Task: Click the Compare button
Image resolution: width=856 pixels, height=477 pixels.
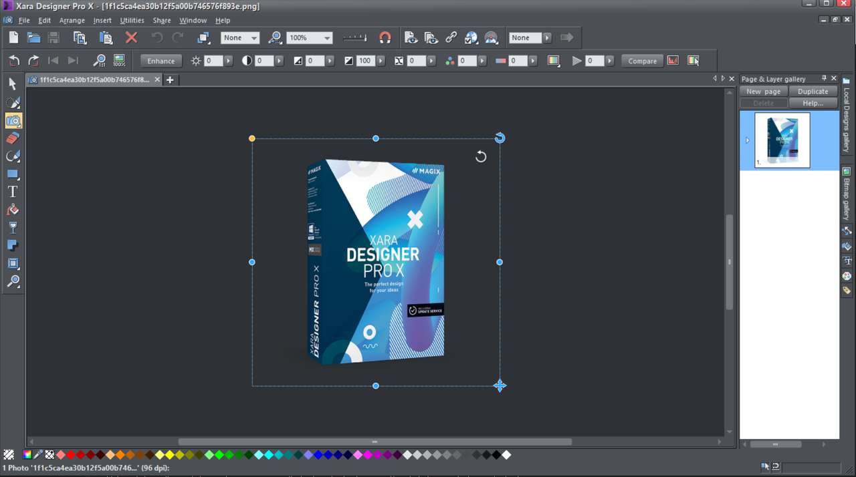Action: (643, 61)
